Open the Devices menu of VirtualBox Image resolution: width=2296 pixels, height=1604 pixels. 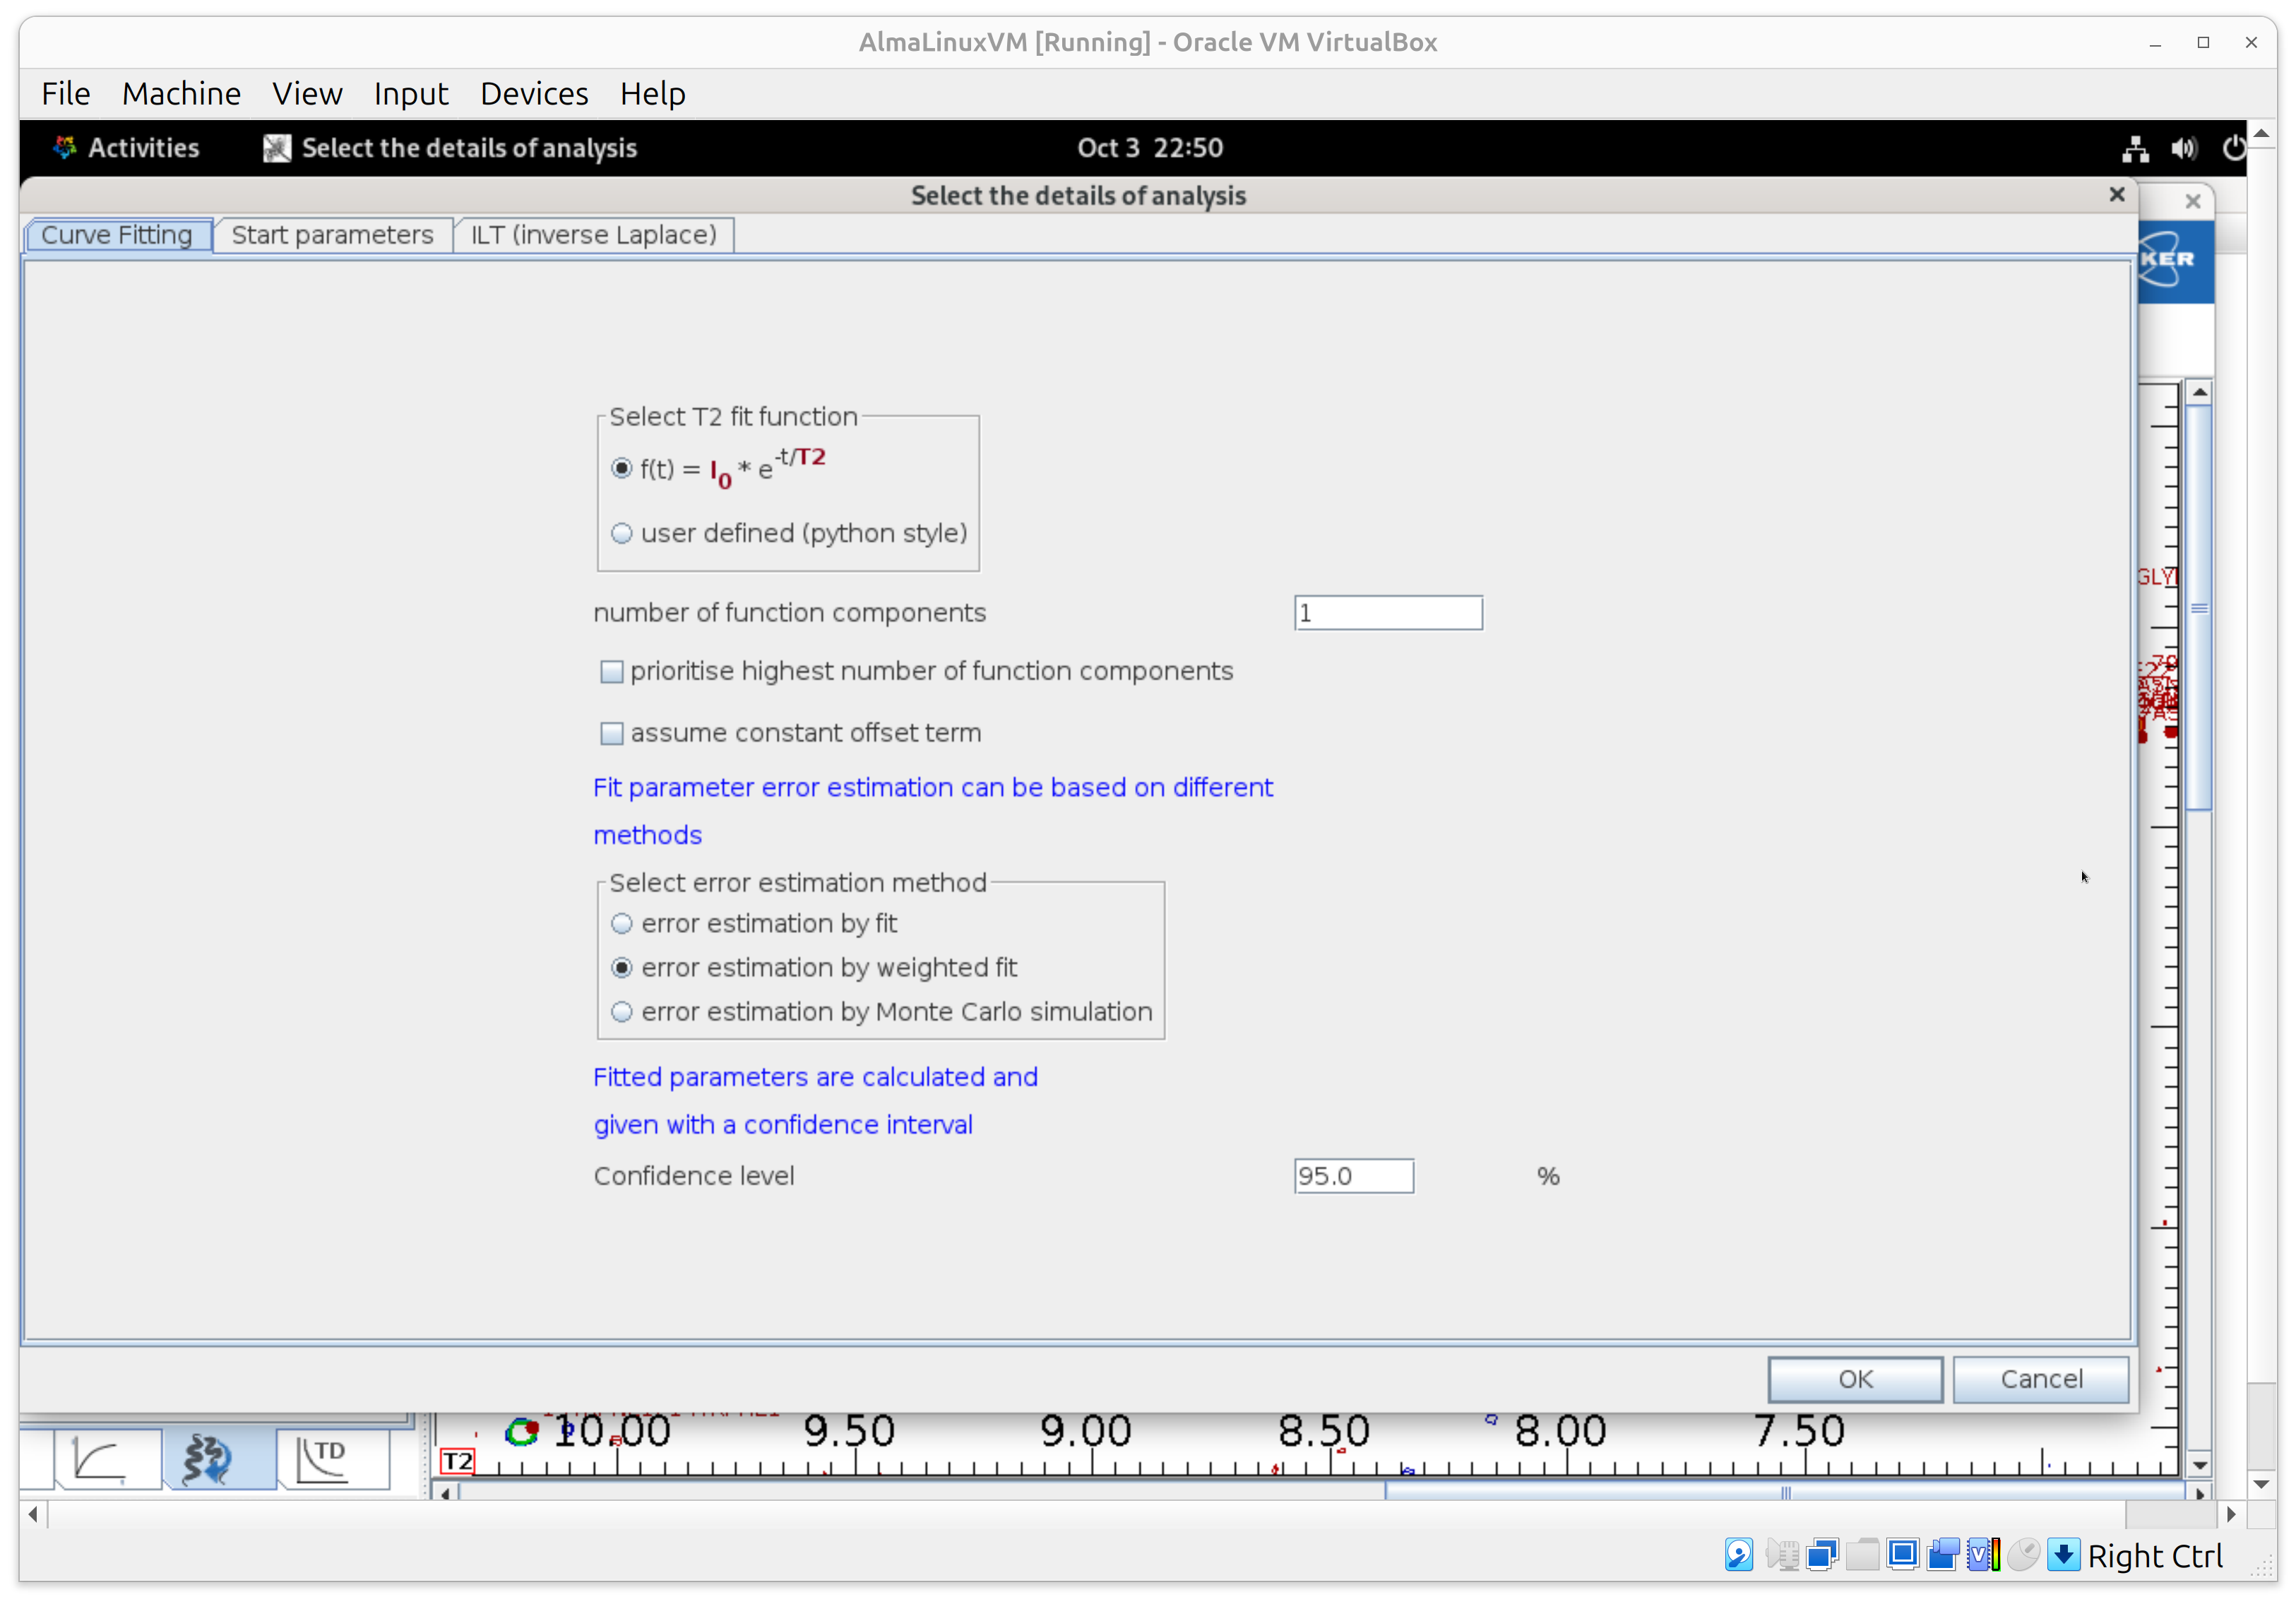pyautogui.click(x=534, y=93)
